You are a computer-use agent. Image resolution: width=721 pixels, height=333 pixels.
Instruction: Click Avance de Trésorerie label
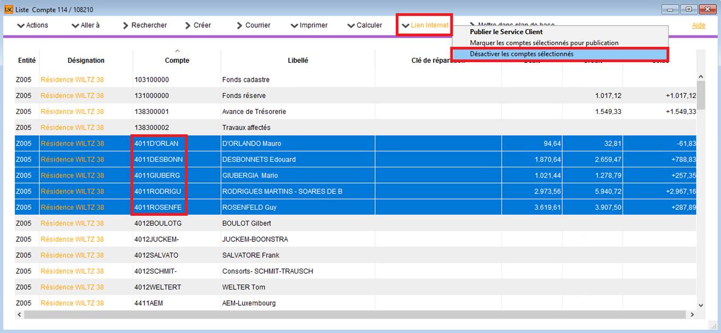254,112
